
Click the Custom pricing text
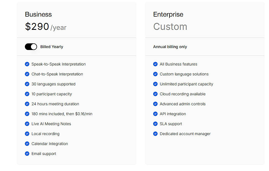[170, 27]
